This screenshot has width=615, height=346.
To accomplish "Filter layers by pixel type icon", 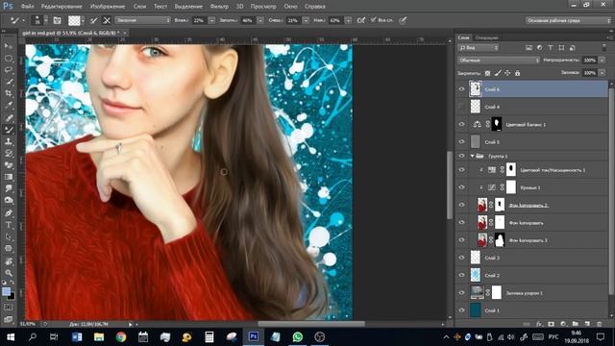I will click(529, 47).
